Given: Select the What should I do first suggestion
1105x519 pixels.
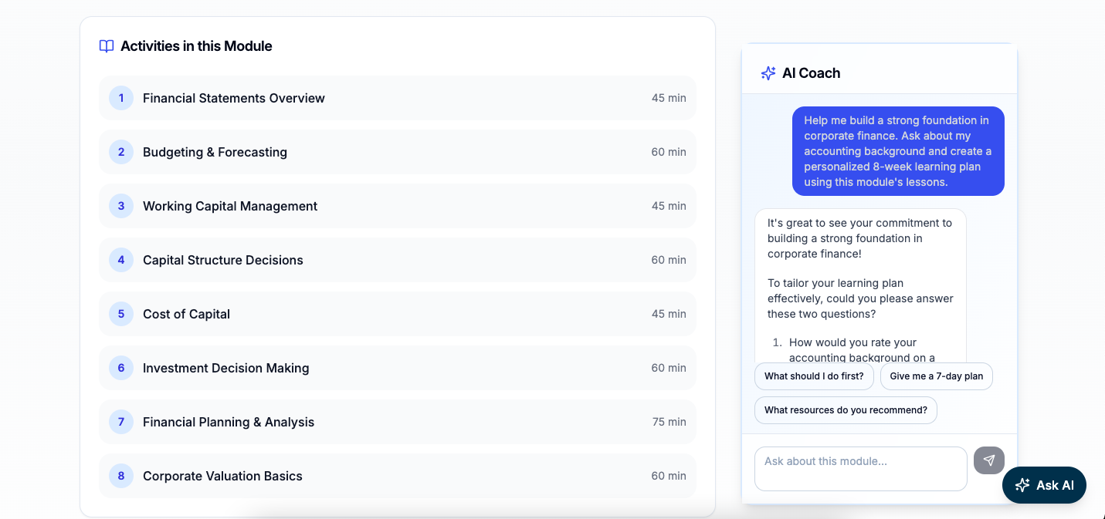Looking at the screenshot, I should [x=814, y=376].
